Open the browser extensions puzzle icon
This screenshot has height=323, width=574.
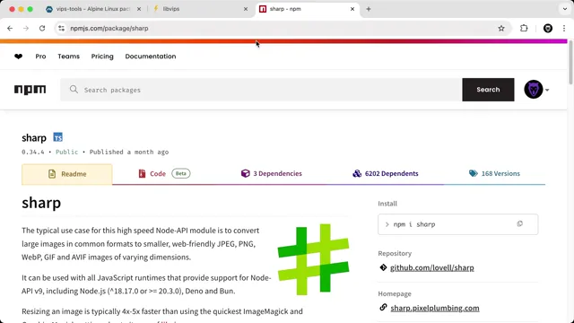(x=524, y=28)
